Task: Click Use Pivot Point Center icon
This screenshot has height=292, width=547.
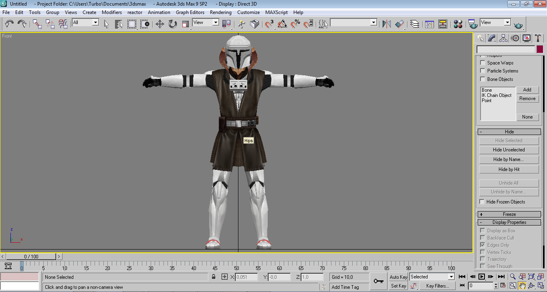Action: click(x=226, y=24)
